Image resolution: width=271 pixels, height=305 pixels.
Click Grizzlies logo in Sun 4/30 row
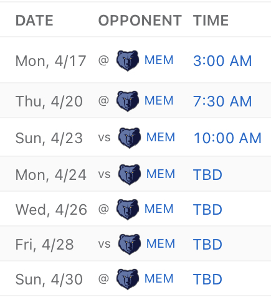pyautogui.click(x=128, y=279)
